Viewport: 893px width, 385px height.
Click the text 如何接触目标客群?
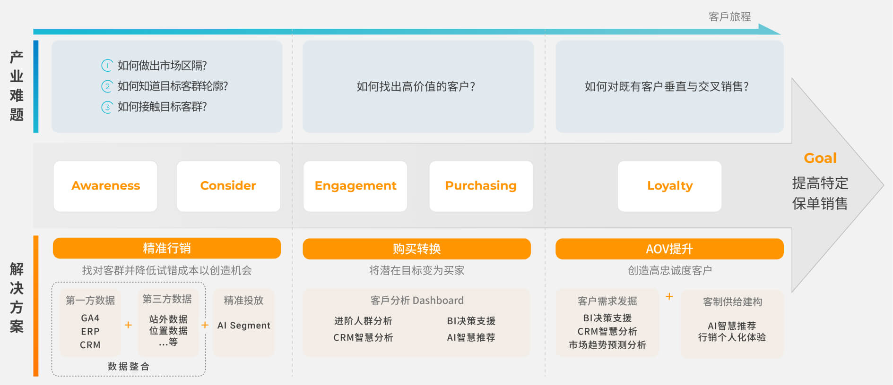point(162,107)
